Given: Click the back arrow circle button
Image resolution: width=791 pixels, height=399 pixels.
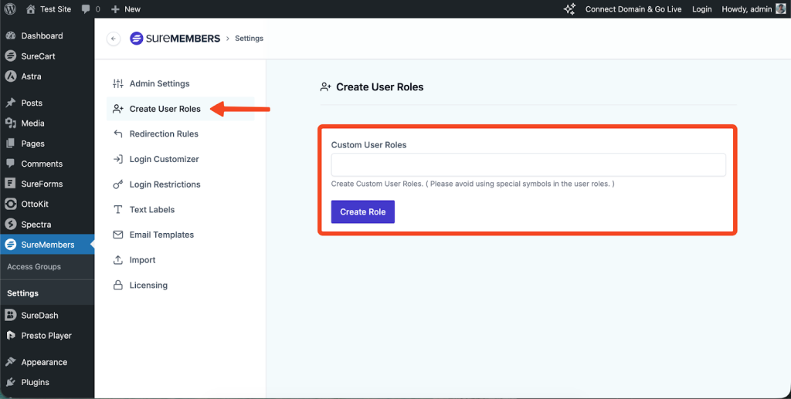Looking at the screenshot, I should coord(114,39).
